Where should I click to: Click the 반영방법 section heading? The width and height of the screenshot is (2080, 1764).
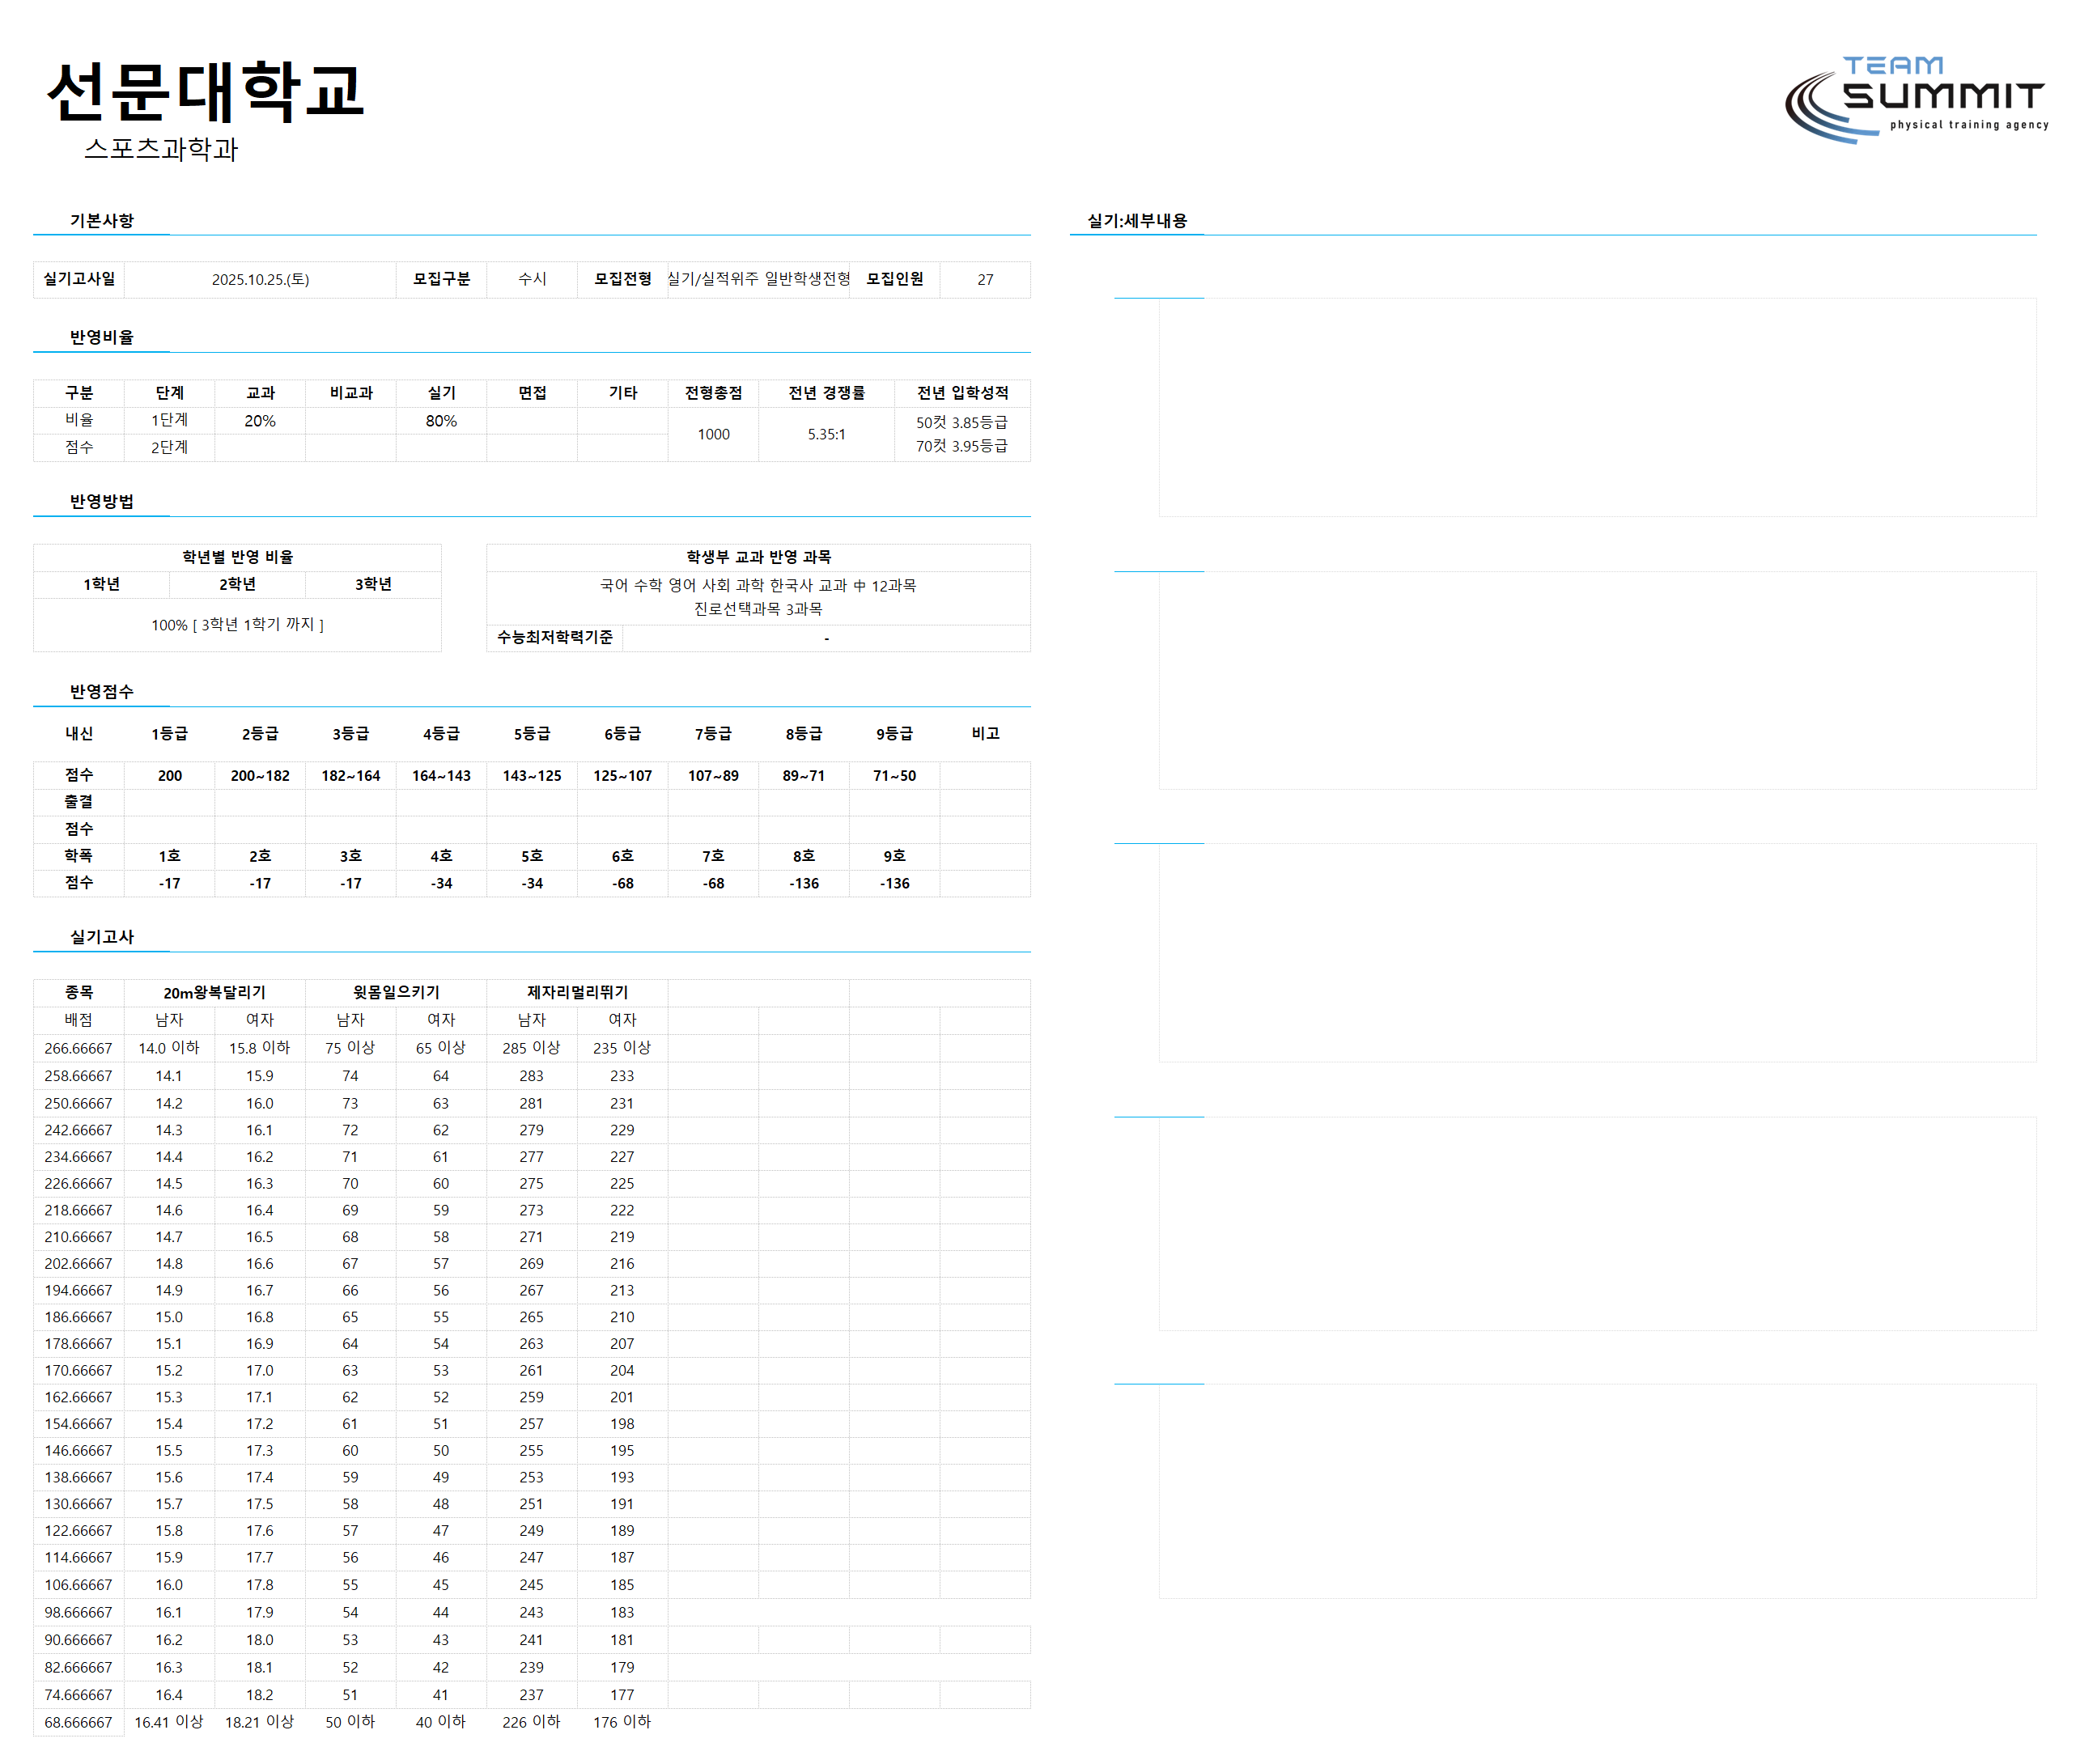(x=101, y=501)
